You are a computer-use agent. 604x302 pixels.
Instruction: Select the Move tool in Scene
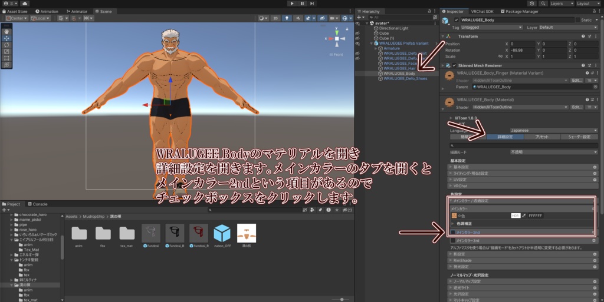(x=6, y=38)
